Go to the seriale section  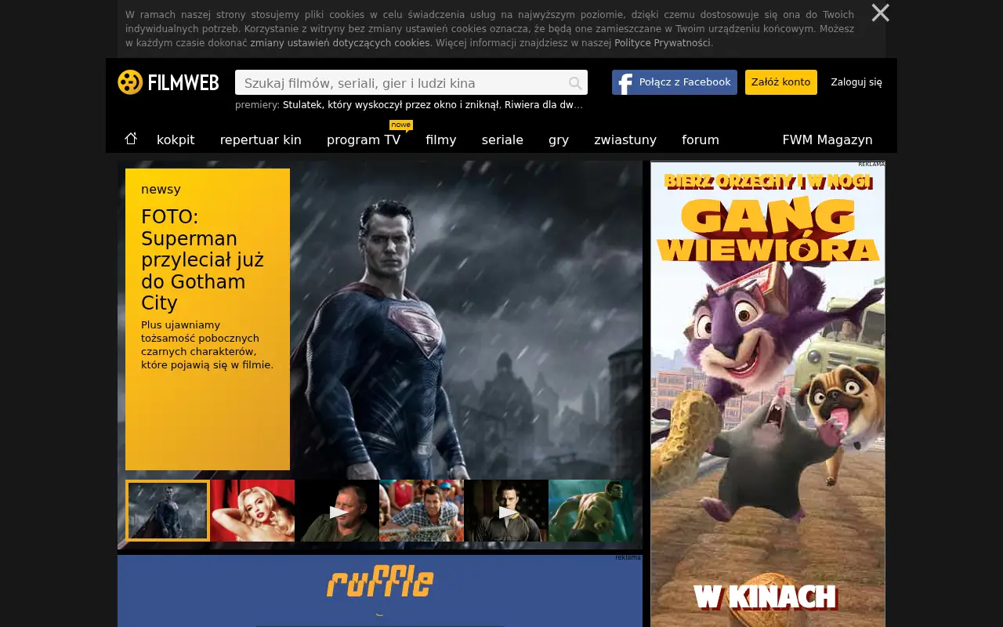pyautogui.click(x=502, y=140)
